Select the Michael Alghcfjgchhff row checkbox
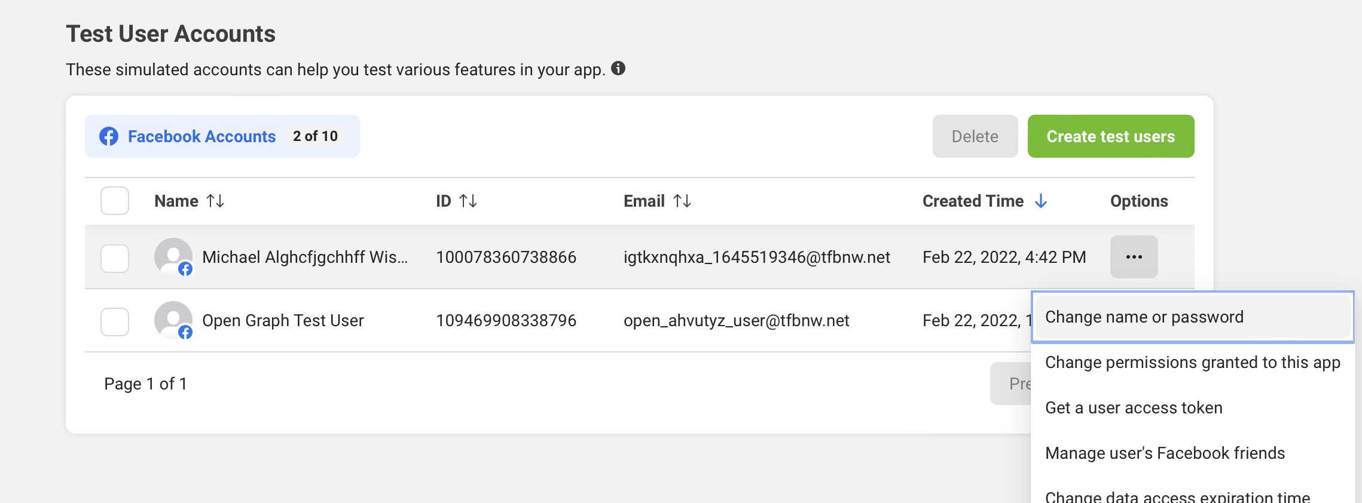This screenshot has height=503, width=1362. (x=115, y=258)
